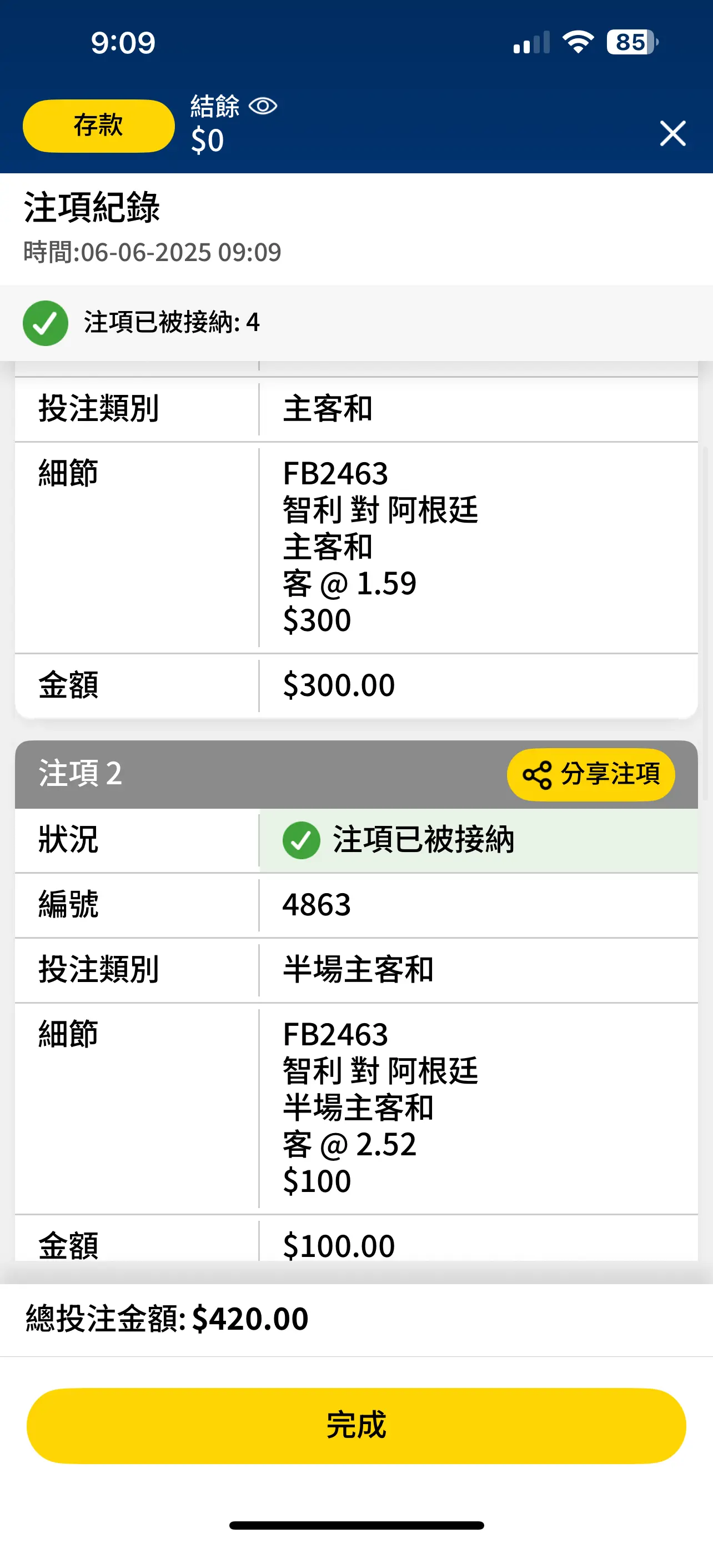Tap the bet number 4863

click(317, 904)
